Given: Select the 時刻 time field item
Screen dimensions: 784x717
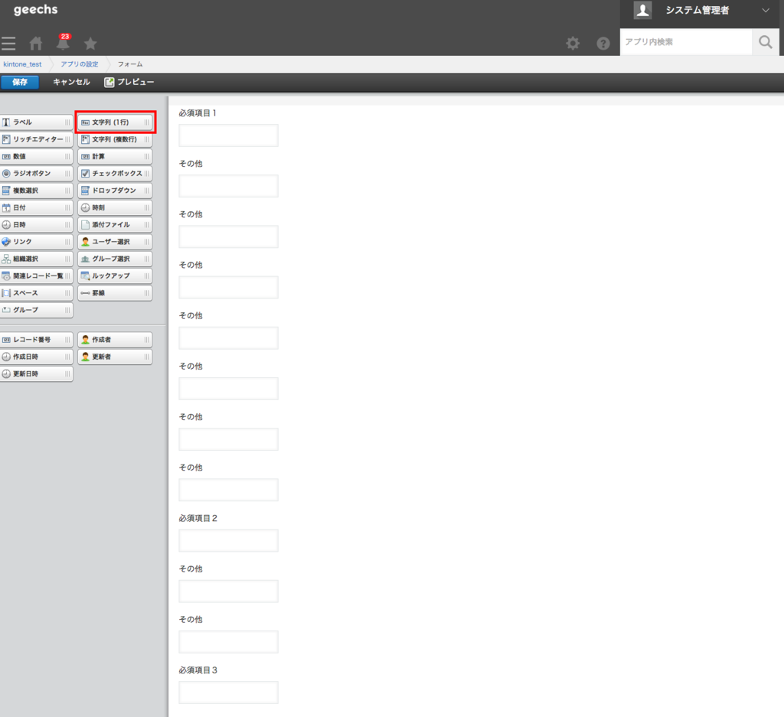Looking at the screenshot, I should pyautogui.click(x=115, y=208).
